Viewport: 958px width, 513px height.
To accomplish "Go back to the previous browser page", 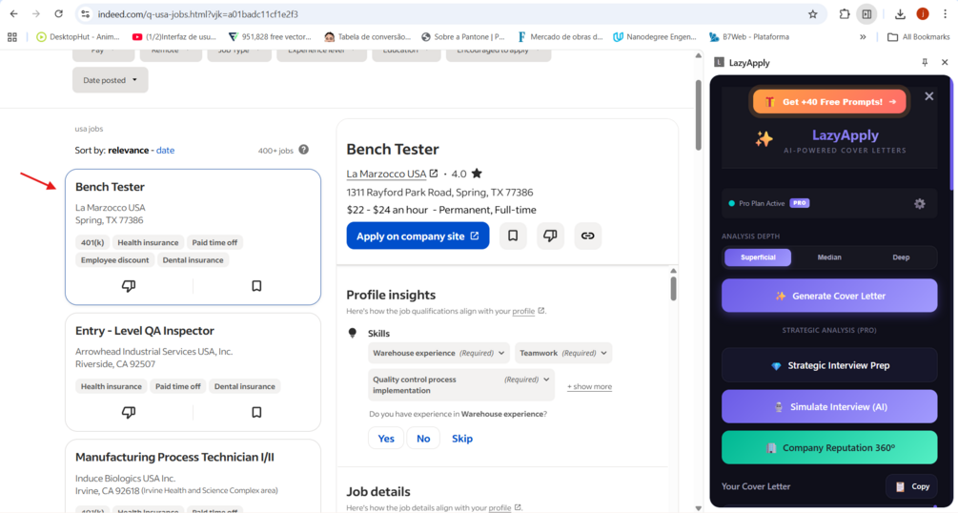I will (13, 14).
